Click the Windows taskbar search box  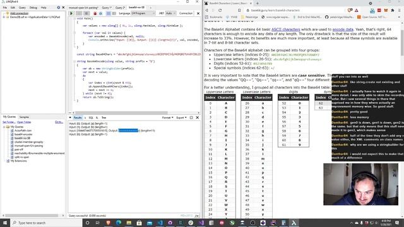click(x=46, y=223)
